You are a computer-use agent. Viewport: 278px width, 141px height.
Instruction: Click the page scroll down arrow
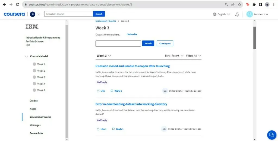pyautogui.click(x=255, y=139)
